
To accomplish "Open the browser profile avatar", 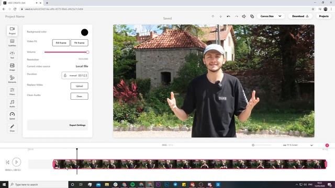I will tap(326, 9).
